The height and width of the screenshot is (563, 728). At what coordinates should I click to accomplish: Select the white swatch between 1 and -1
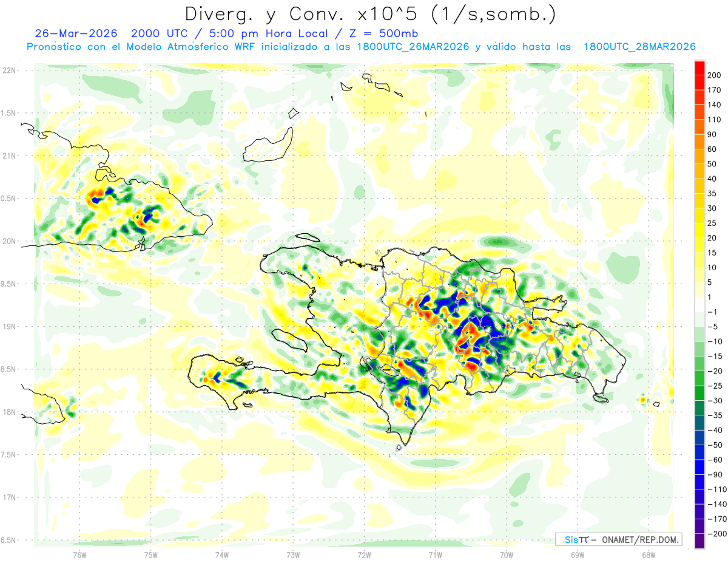699,304
